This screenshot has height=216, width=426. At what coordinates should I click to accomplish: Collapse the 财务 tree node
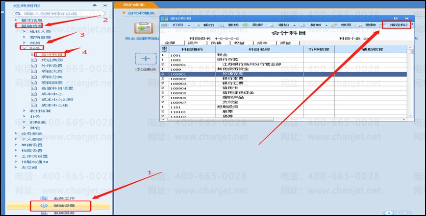24,48
